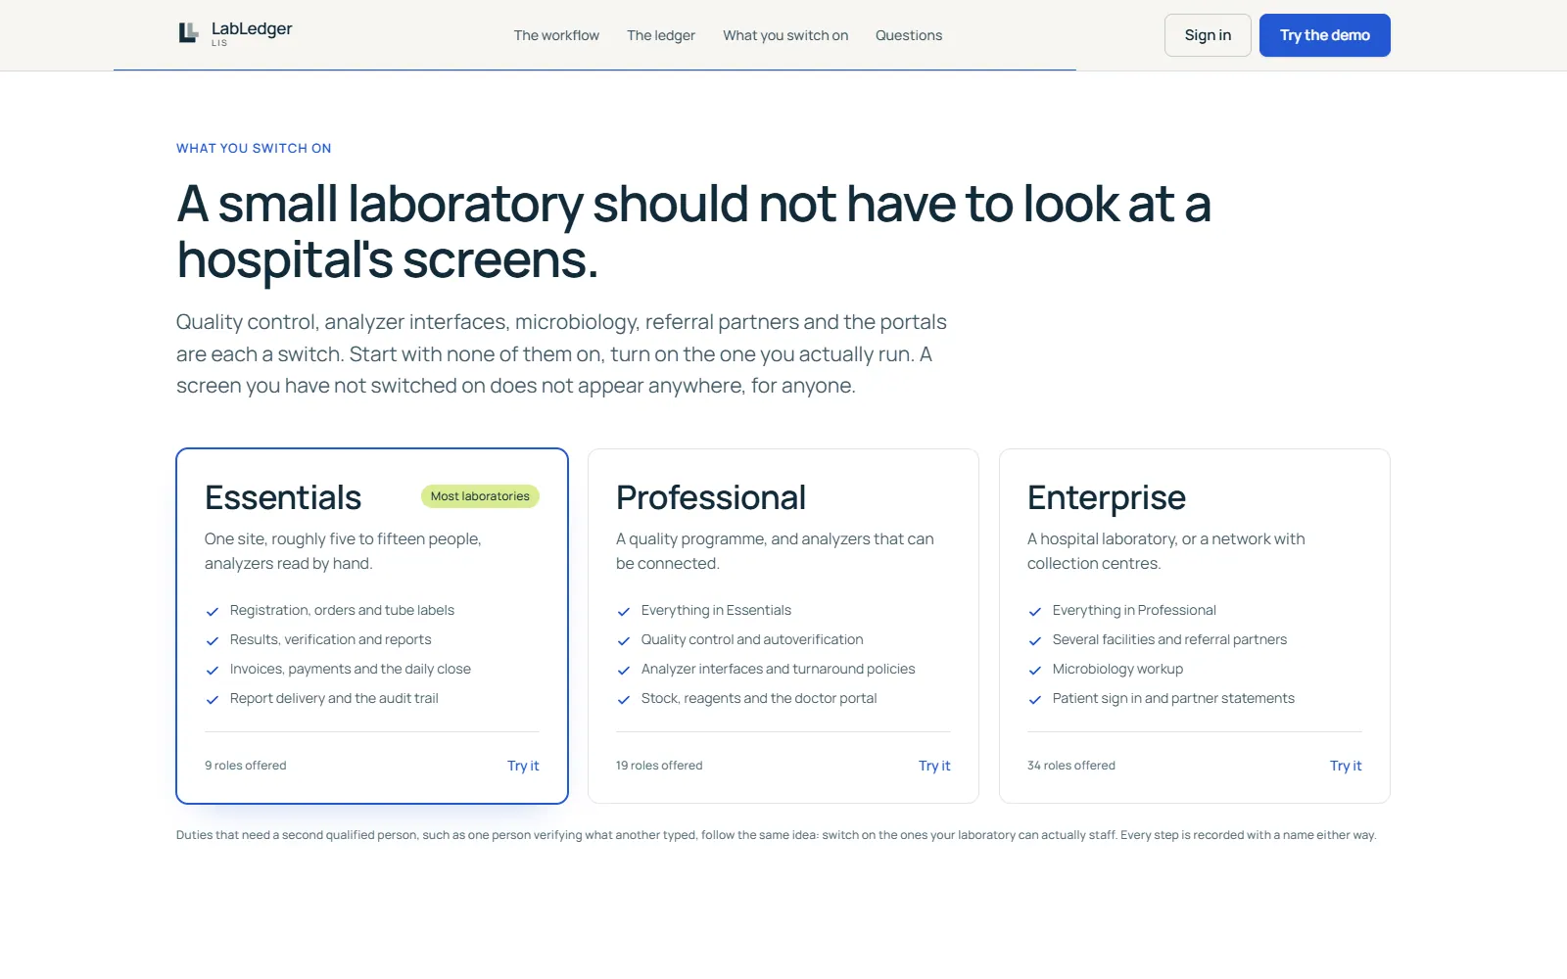Viewport: 1567px width, 979px height.
Task: Click 'Report delivery and the audit trail' text
Action: [334, 698]
